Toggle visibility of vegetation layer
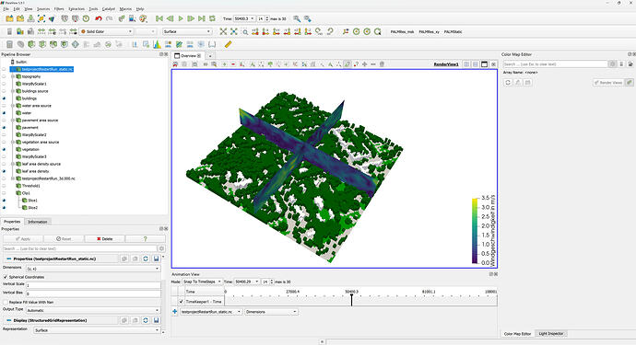Image resolution: width=636 pixels, height=345 pixels. tap(4, 149)
